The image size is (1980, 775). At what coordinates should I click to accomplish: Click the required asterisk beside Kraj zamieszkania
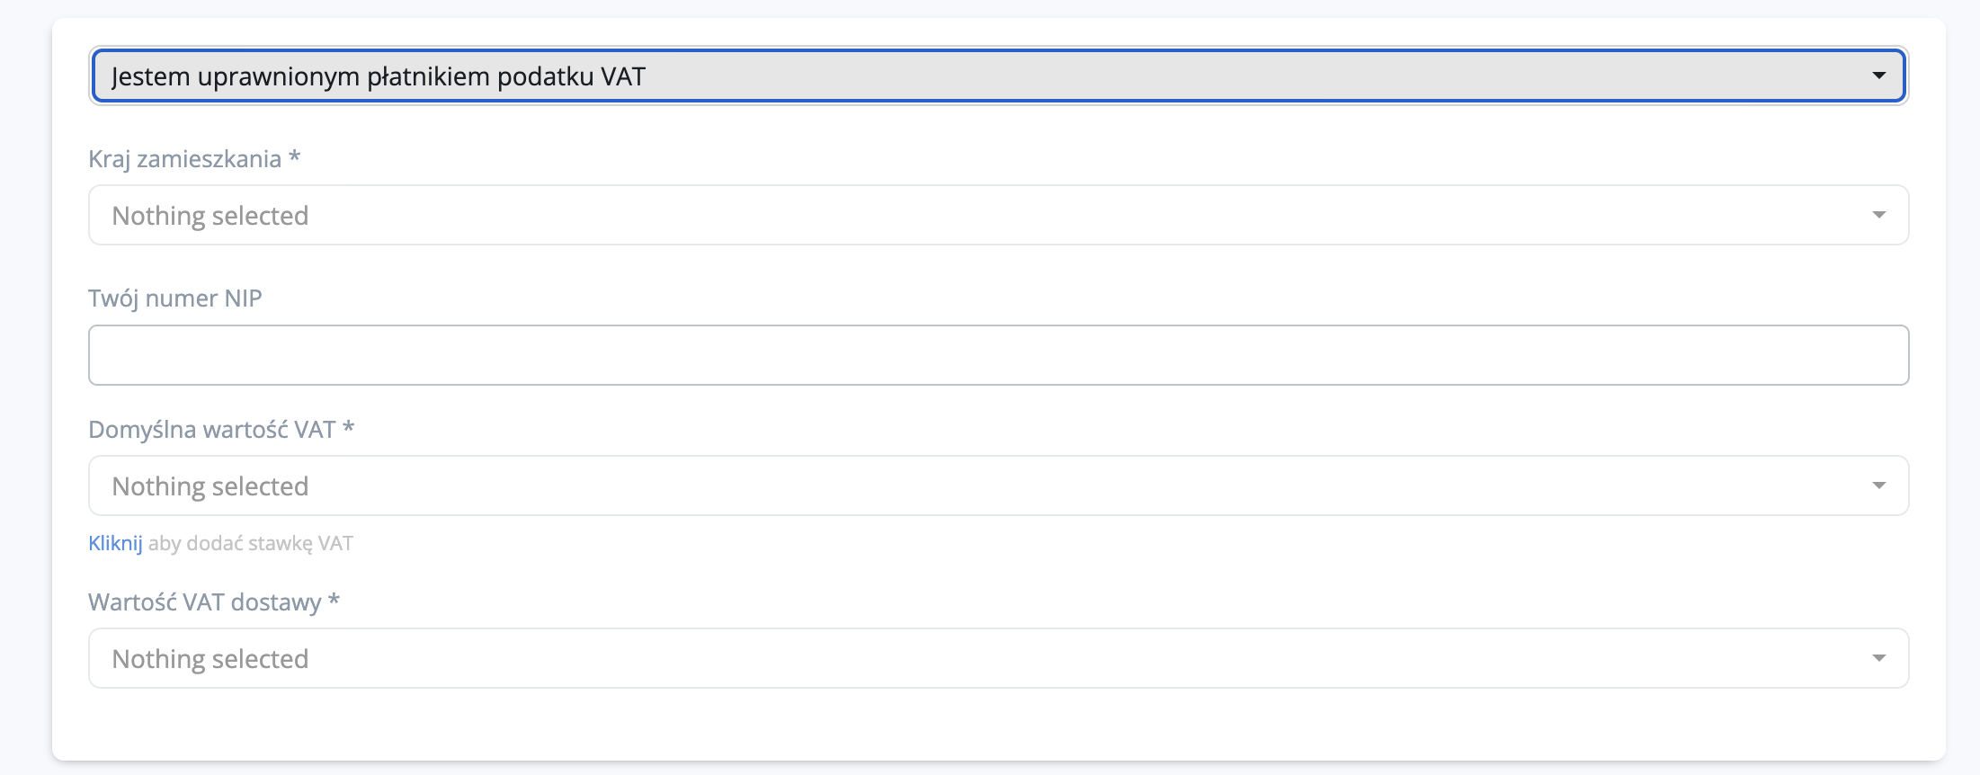(294, 157)
